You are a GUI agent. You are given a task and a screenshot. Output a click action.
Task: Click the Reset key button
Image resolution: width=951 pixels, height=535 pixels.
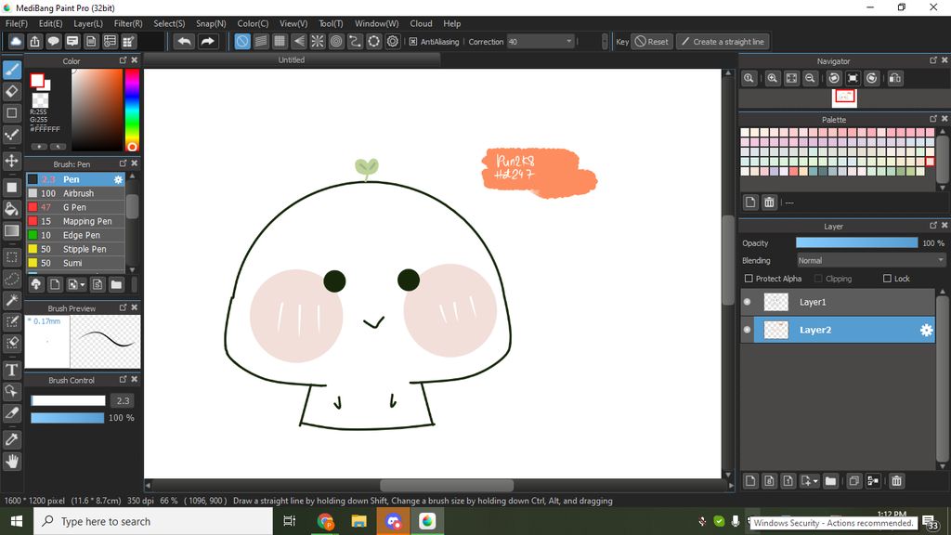(x=651, y=41)
